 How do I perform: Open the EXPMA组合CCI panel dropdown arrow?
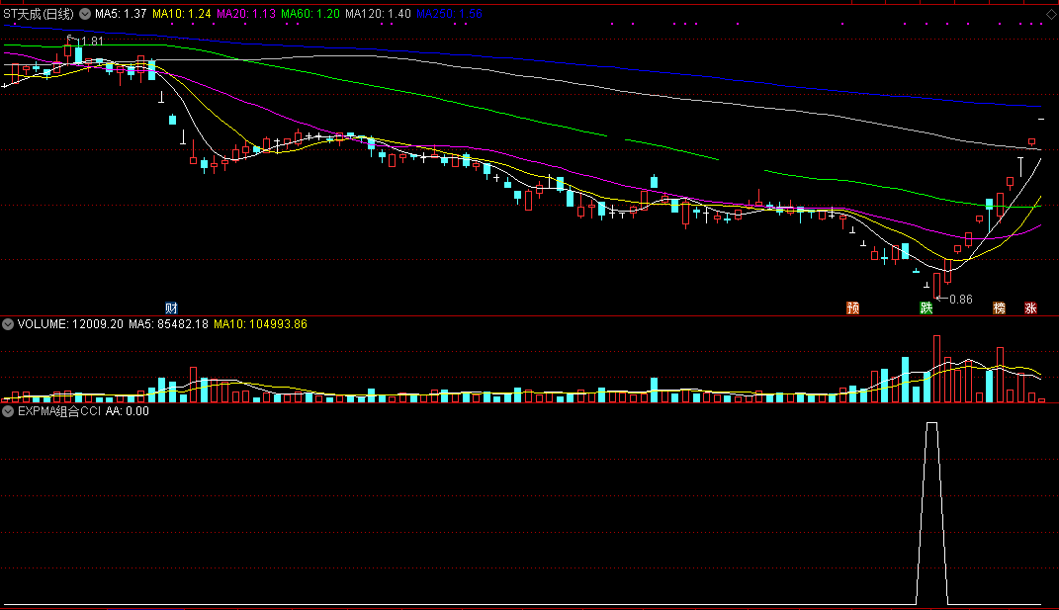click(x=8, y=410)
